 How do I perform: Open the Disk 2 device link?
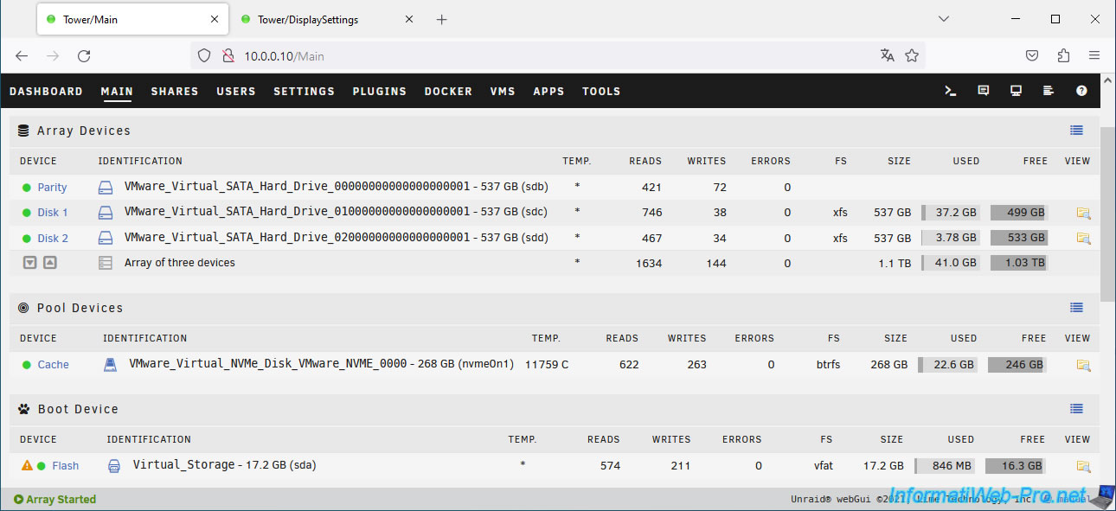53,239
